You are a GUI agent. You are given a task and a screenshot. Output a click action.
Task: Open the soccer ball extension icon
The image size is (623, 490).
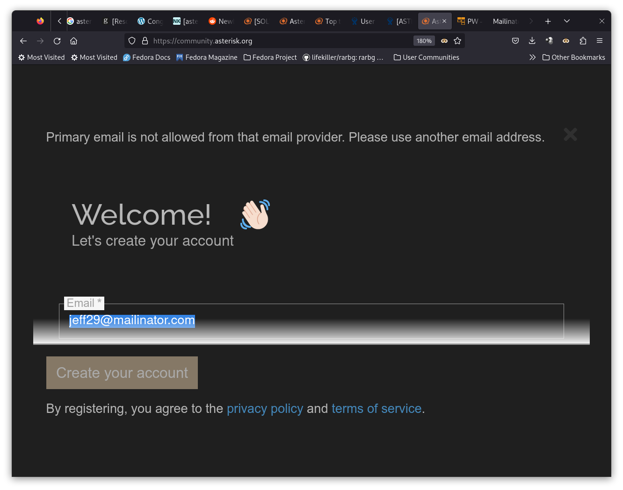[x=549, y=41]
